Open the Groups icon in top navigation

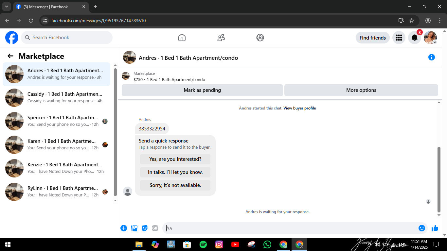[260, 38]
